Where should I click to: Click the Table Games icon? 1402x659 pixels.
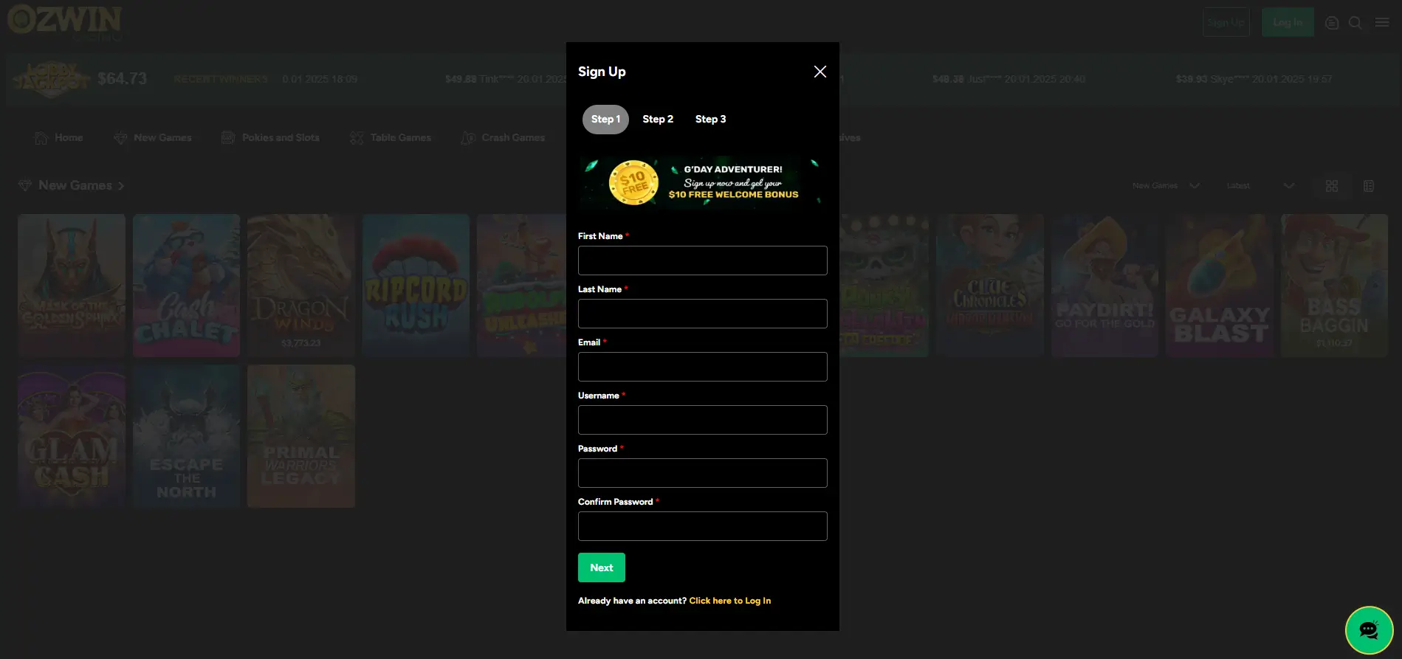coord(357,138)
